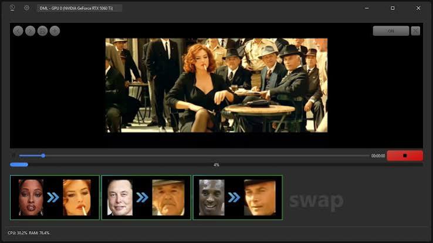The width and height of the screenshot is (433, 243).
Task: Click the RAM: 76.4% status text
Action: [x=39, y=233]
